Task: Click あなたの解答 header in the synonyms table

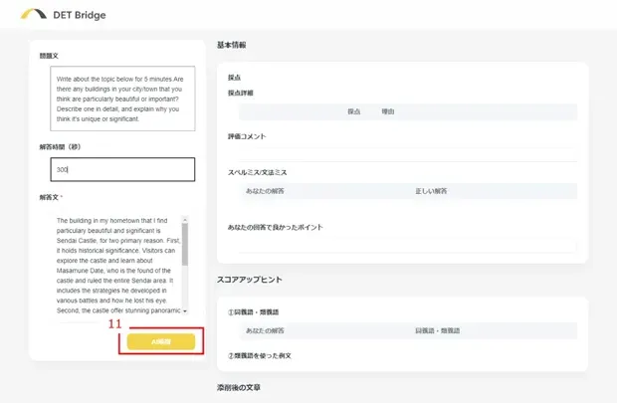Action: (x=265, y=330)
